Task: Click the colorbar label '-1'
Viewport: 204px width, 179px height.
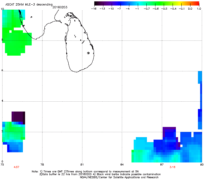Action: click(x=137, y=9)
